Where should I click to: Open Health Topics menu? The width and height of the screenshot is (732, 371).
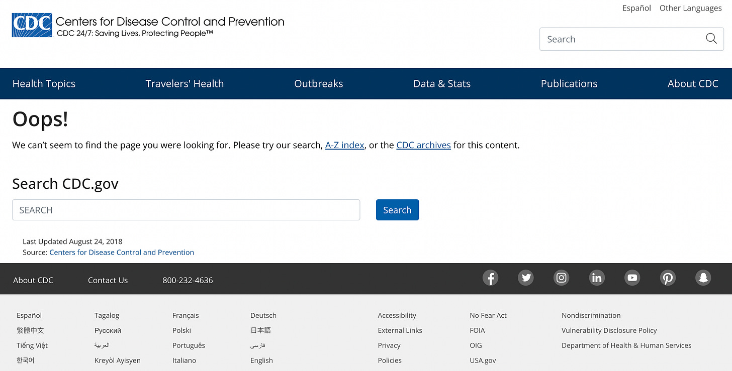(44, 84)
